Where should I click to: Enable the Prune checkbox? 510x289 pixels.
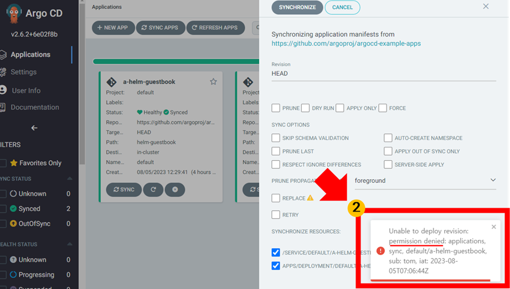[x=276, y=108]
